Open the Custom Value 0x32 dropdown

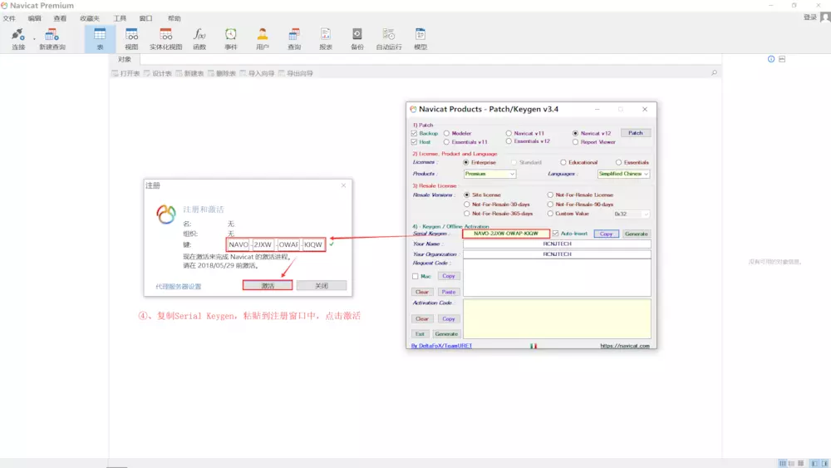click(631, 214)
